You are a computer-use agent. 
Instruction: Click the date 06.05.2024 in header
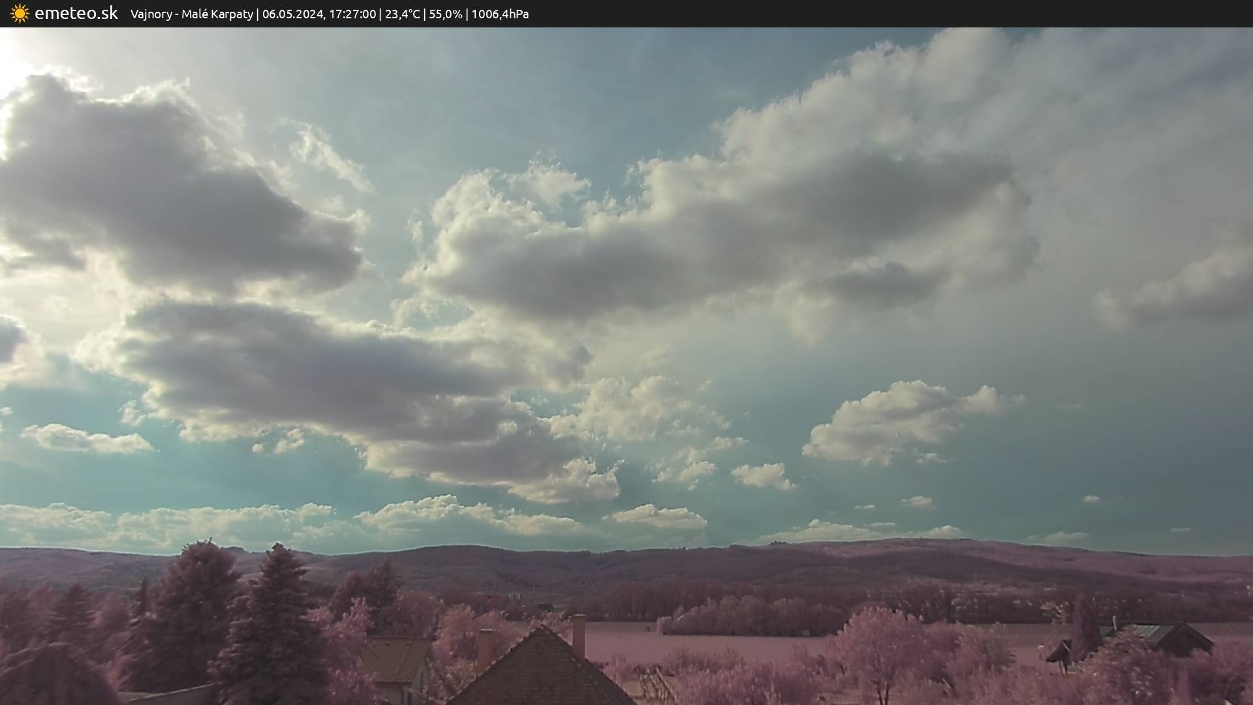point(293,14)
